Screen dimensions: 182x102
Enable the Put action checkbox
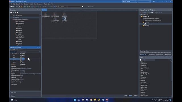point(21,61)
